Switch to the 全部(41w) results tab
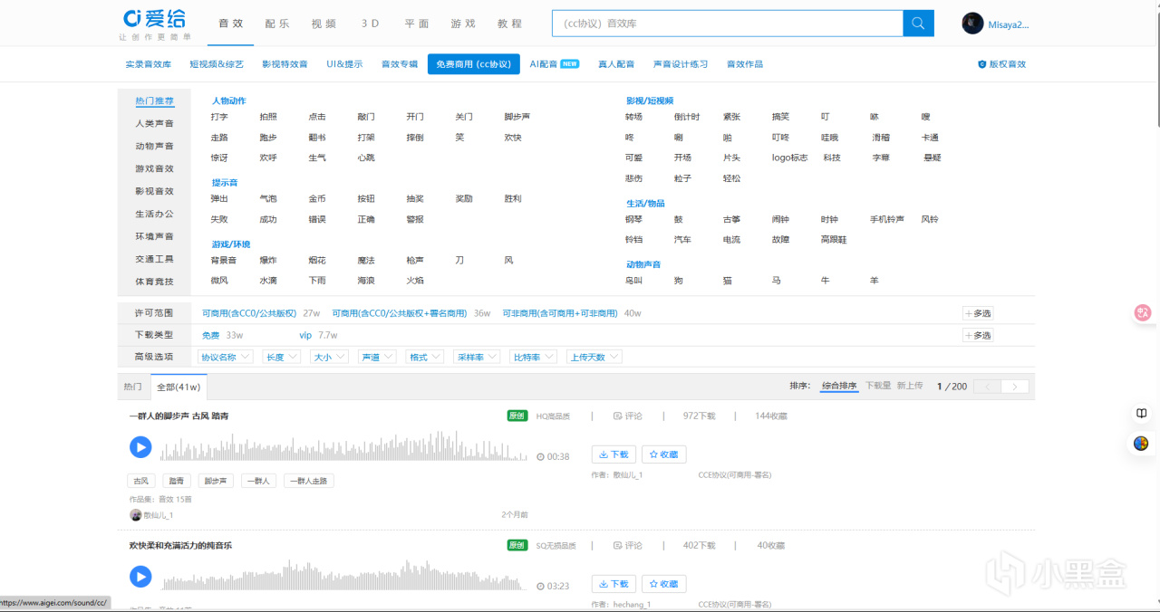Image resolution: width=1160 pixels, height=612 pixels. coord(179,387)
